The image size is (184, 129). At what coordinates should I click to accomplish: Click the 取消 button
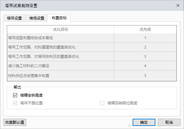tap(169, 122)
